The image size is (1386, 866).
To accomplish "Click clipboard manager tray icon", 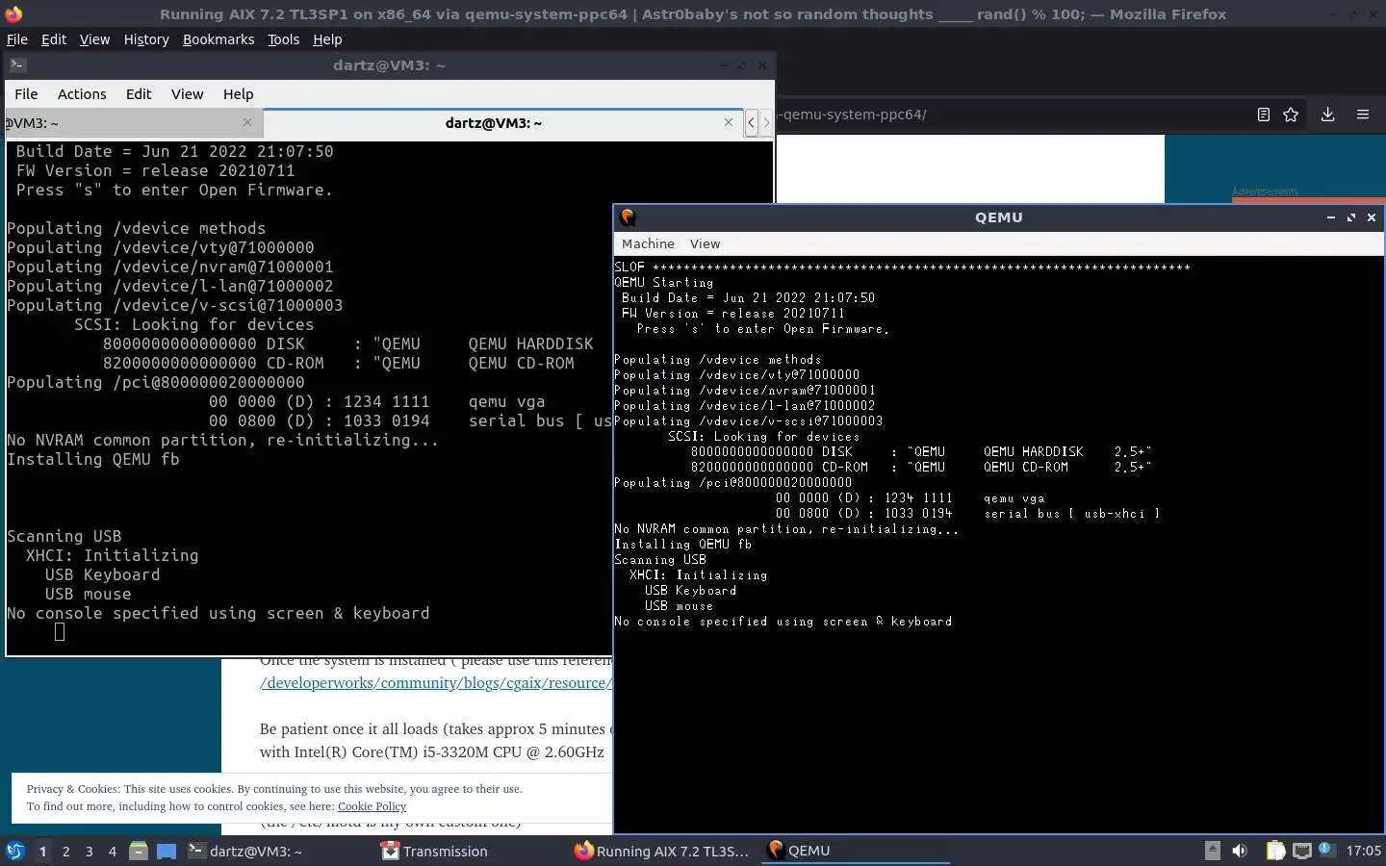I will click(1275, 851).
